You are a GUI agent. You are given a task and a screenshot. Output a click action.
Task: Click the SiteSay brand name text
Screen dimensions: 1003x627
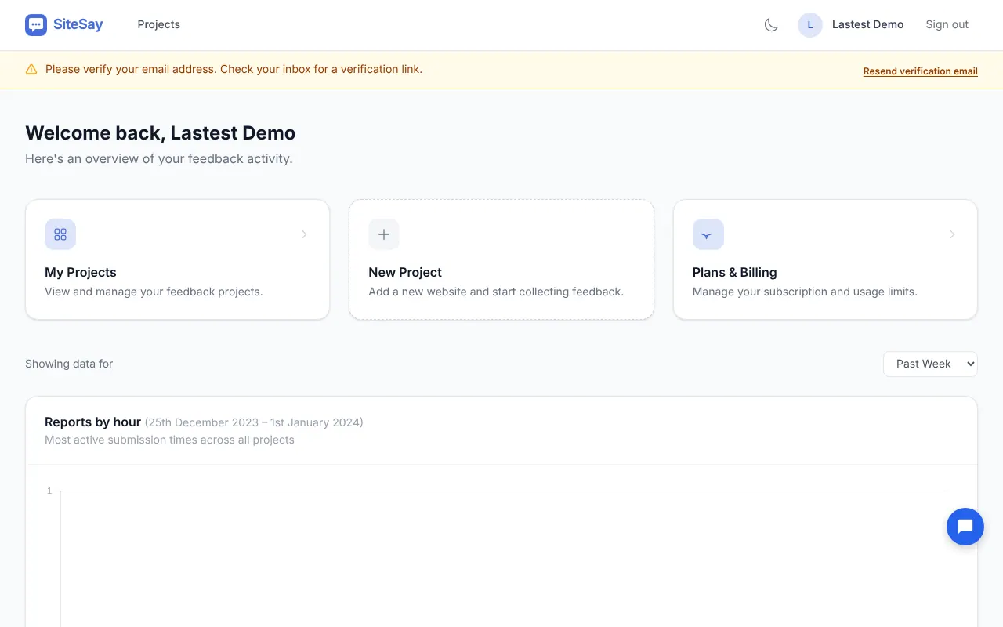[x=78, y=25]
